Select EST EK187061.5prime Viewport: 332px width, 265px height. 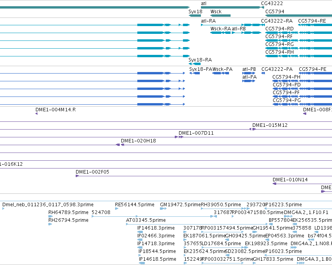coord(204,236)
